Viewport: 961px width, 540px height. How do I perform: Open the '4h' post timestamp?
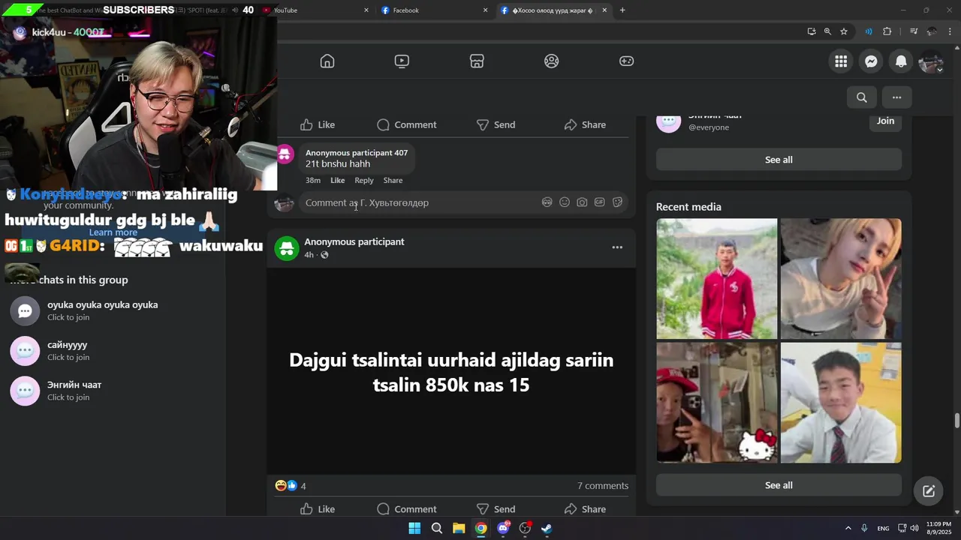coord(309,255)
